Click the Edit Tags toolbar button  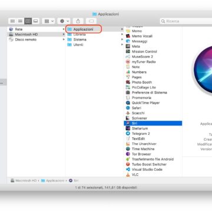(x=91, y=21)
